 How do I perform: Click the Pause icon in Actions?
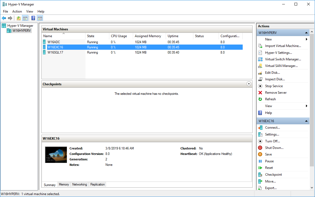(260, 161)
